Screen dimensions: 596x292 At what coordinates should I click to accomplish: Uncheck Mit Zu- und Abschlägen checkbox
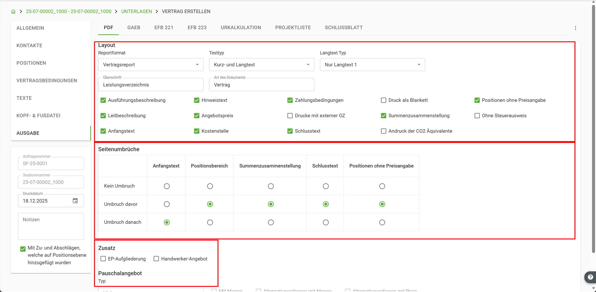click(23, 249)
